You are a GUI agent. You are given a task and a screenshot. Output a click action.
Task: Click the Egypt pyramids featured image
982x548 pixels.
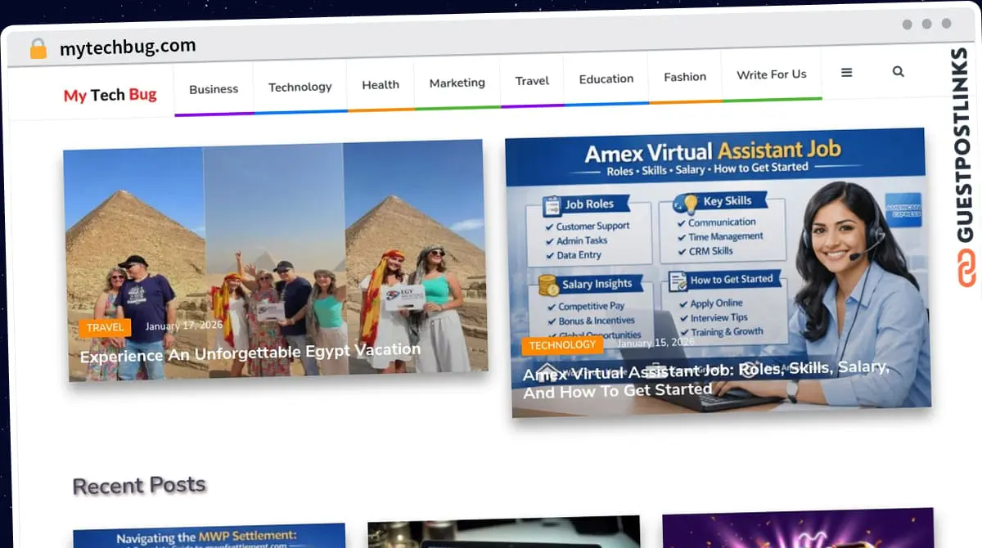tap(275, 260)
